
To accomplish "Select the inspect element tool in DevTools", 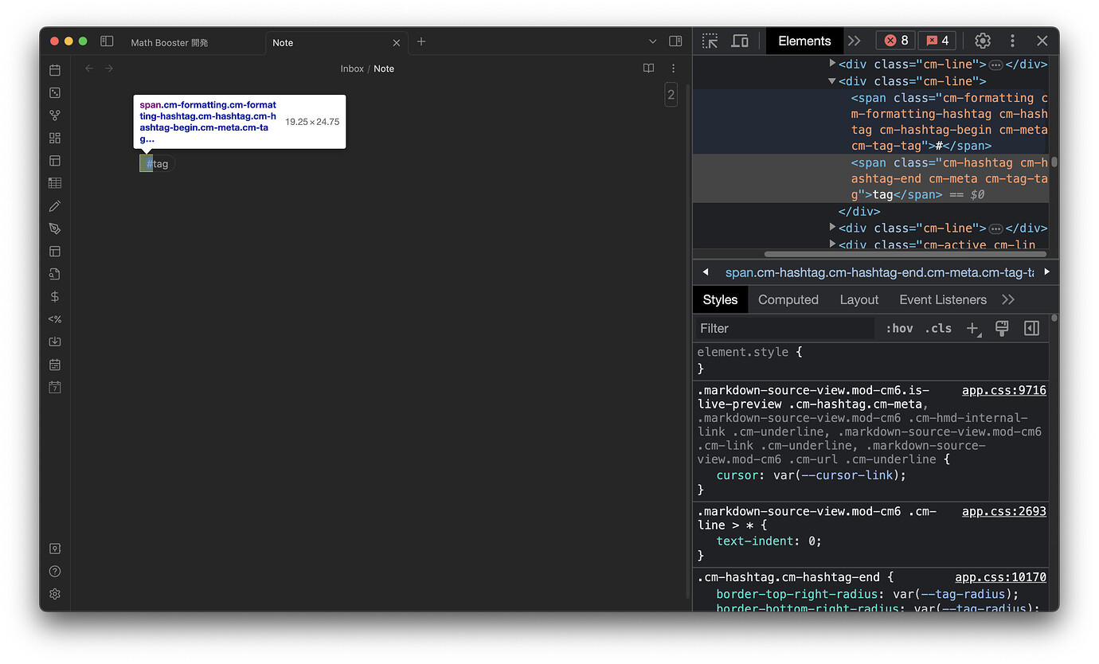I will coord(710,41).
